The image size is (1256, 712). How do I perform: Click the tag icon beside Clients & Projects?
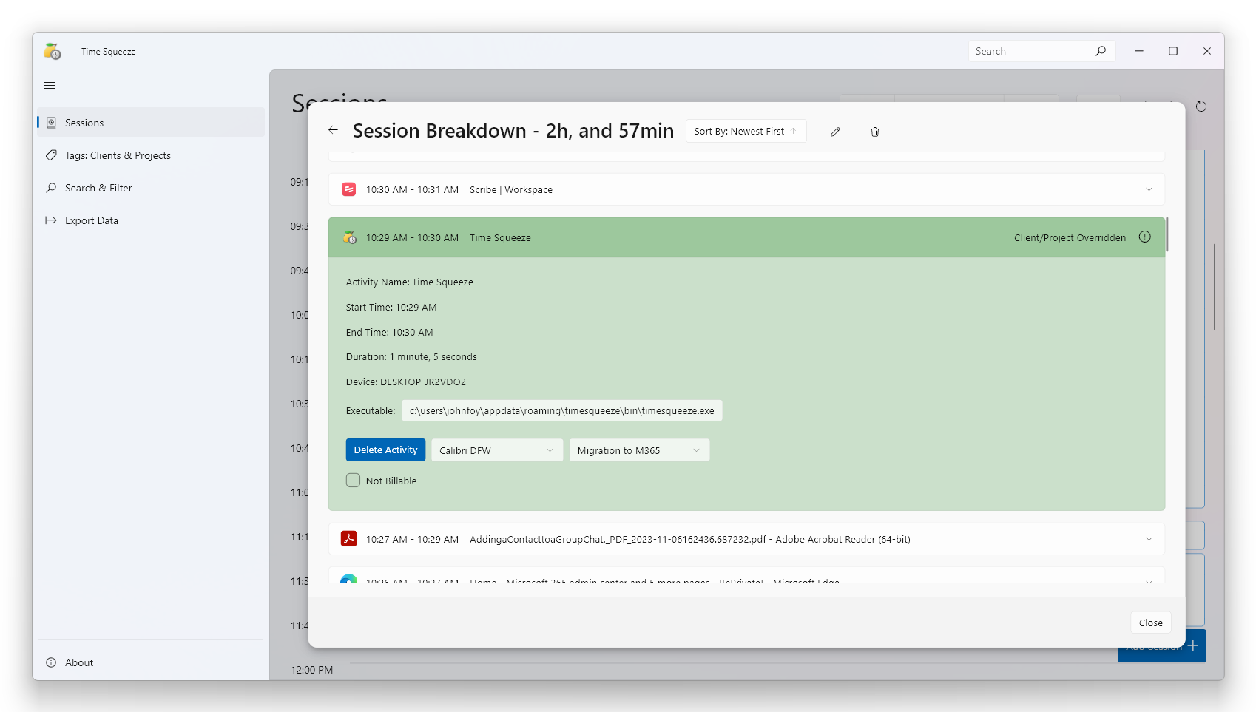coord(51,155)
